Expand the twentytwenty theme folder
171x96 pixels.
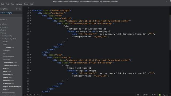click(7, 36)
